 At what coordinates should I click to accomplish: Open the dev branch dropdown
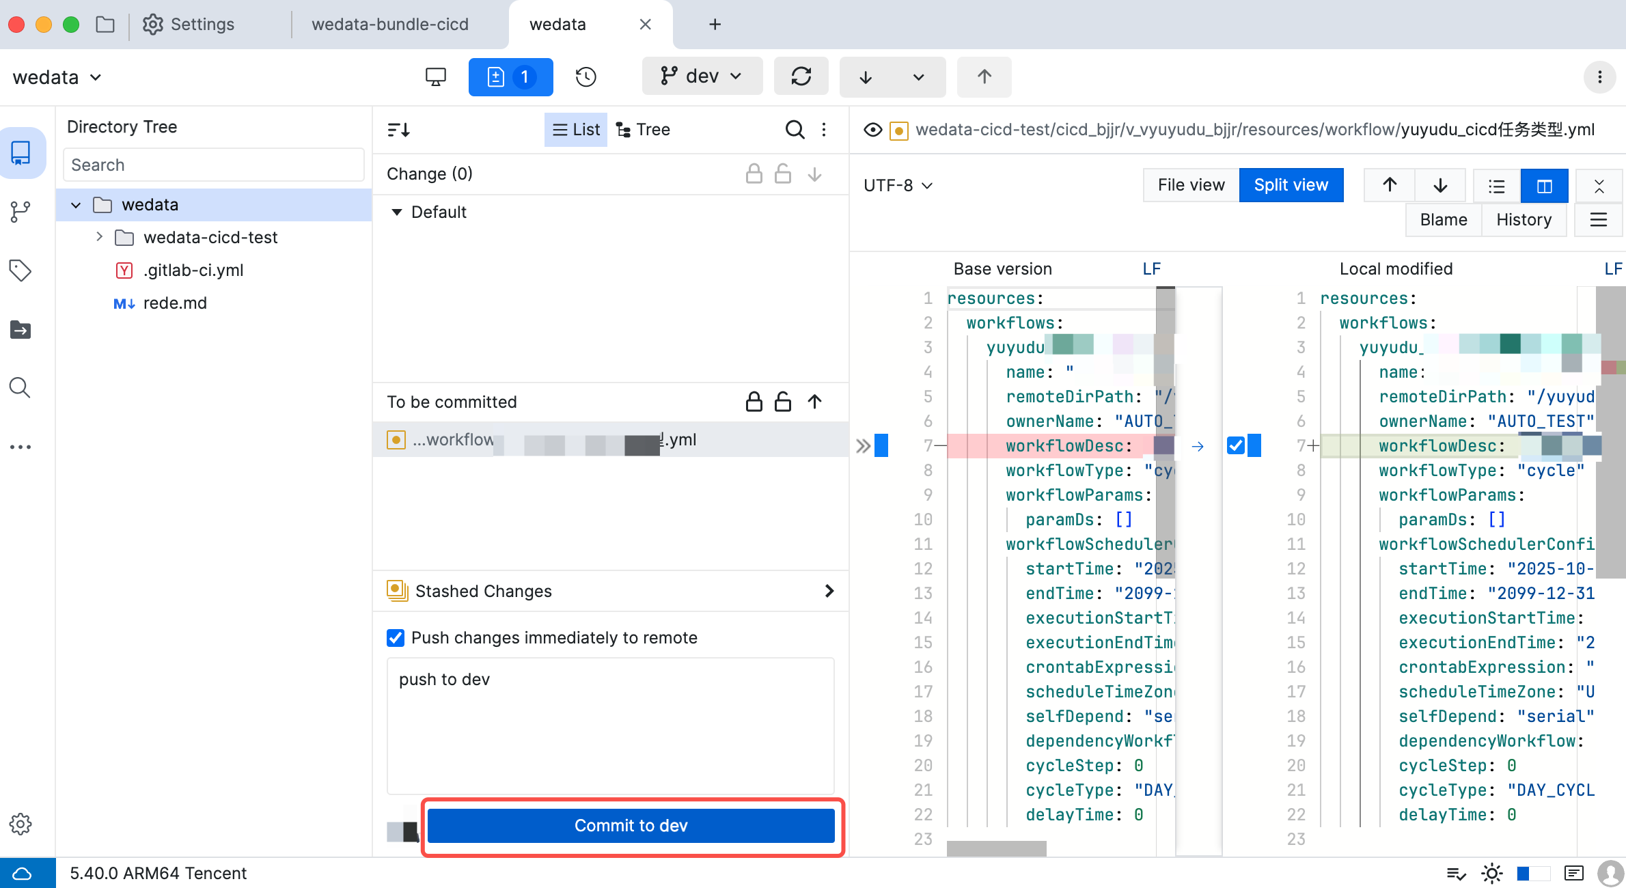point(702,77)
